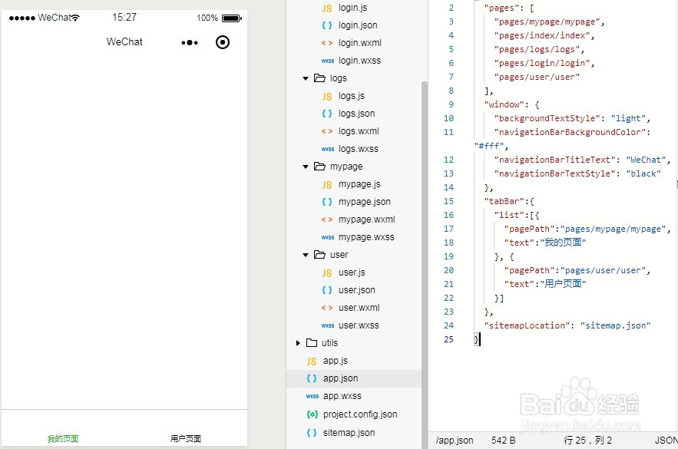The image size is (678, 449).
Task: Click the file tree vertical scrollbar
Action: click(424, 265)
